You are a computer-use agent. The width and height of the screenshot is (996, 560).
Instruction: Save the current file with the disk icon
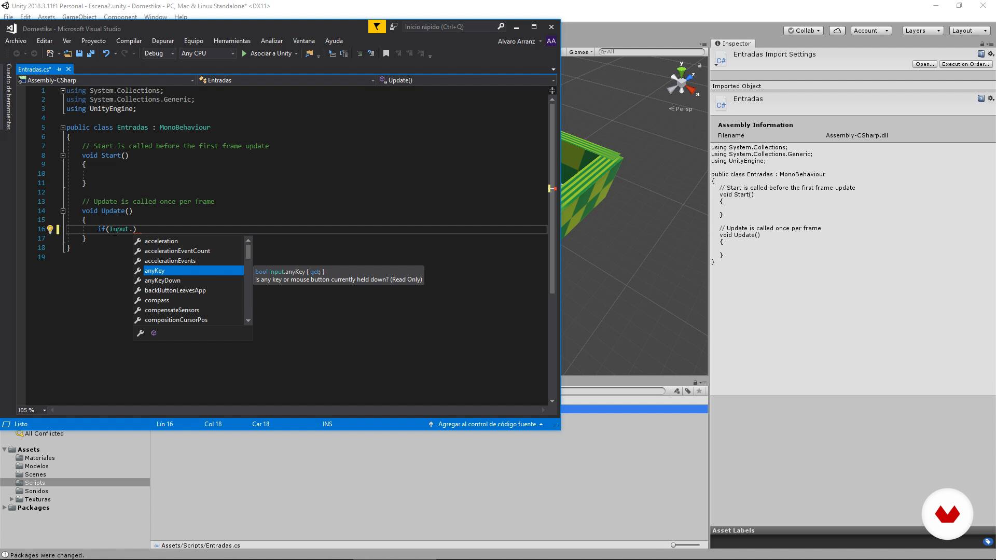pos(79,53)
